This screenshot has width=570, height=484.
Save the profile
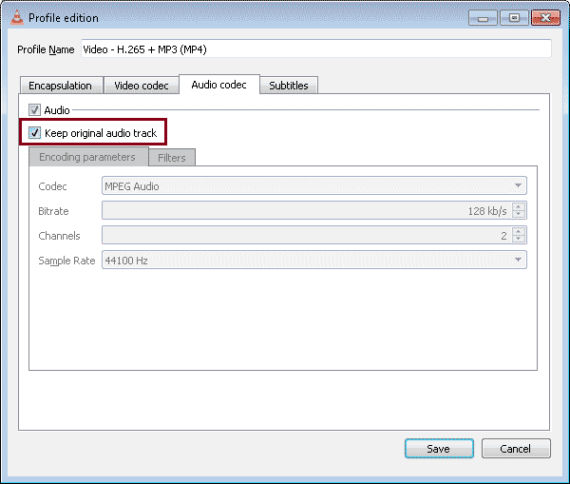tap(439, 448)
